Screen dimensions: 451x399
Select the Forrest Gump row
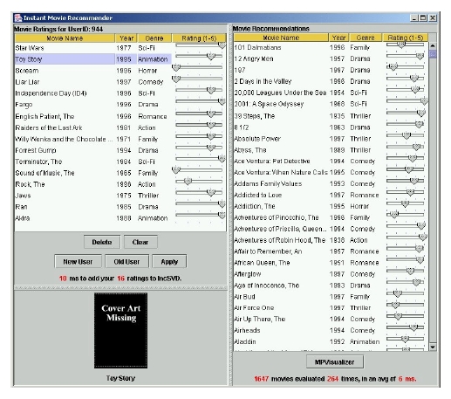click(120, 150)
